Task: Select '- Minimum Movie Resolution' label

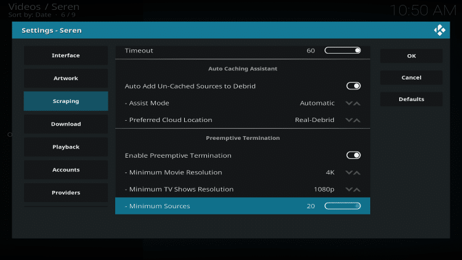Action: (173, 172)
